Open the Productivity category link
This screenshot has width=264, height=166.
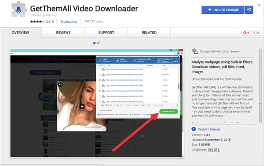pyautogui.click(x=69, y=22)
